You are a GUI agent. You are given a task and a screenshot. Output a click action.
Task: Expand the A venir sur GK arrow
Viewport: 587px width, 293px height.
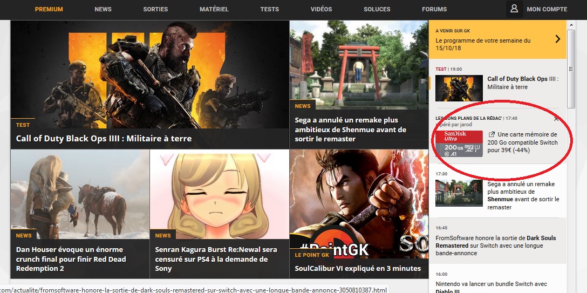557,39
